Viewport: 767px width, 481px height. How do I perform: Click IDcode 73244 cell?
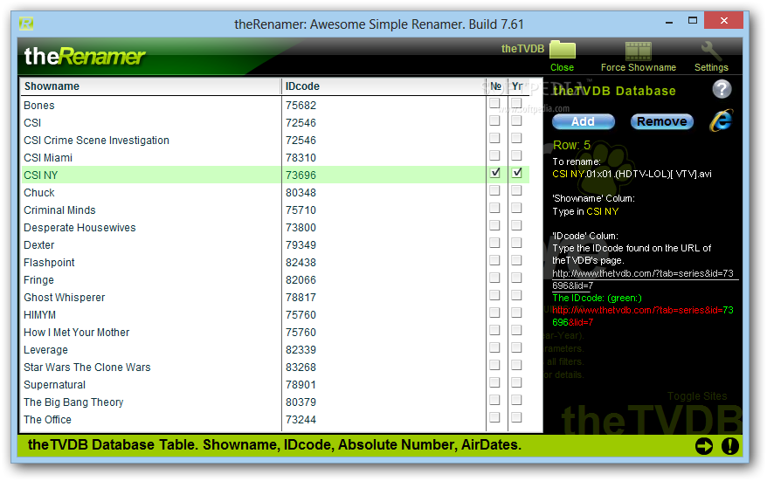[x=301, y=419]
